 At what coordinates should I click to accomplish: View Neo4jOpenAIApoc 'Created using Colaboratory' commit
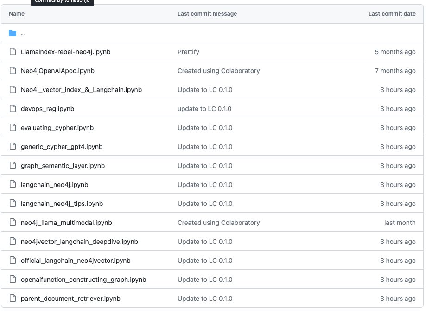(x=219, y=71)
